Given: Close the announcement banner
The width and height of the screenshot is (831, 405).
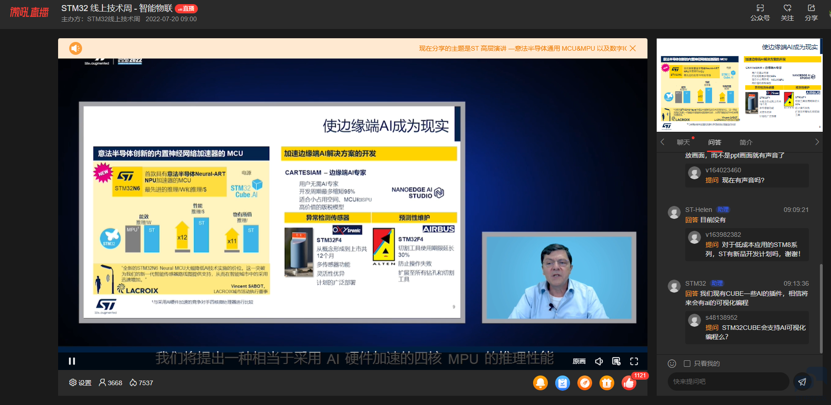Looking at the screenshot, I should pos(633,48).
